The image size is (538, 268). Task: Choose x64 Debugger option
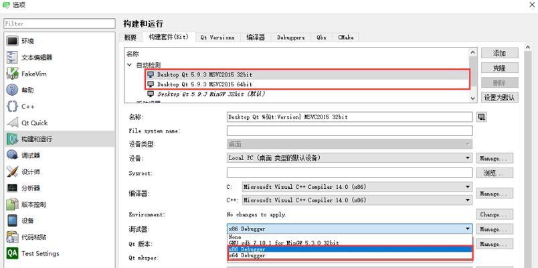pyautogui.click(x=349, y=255)
